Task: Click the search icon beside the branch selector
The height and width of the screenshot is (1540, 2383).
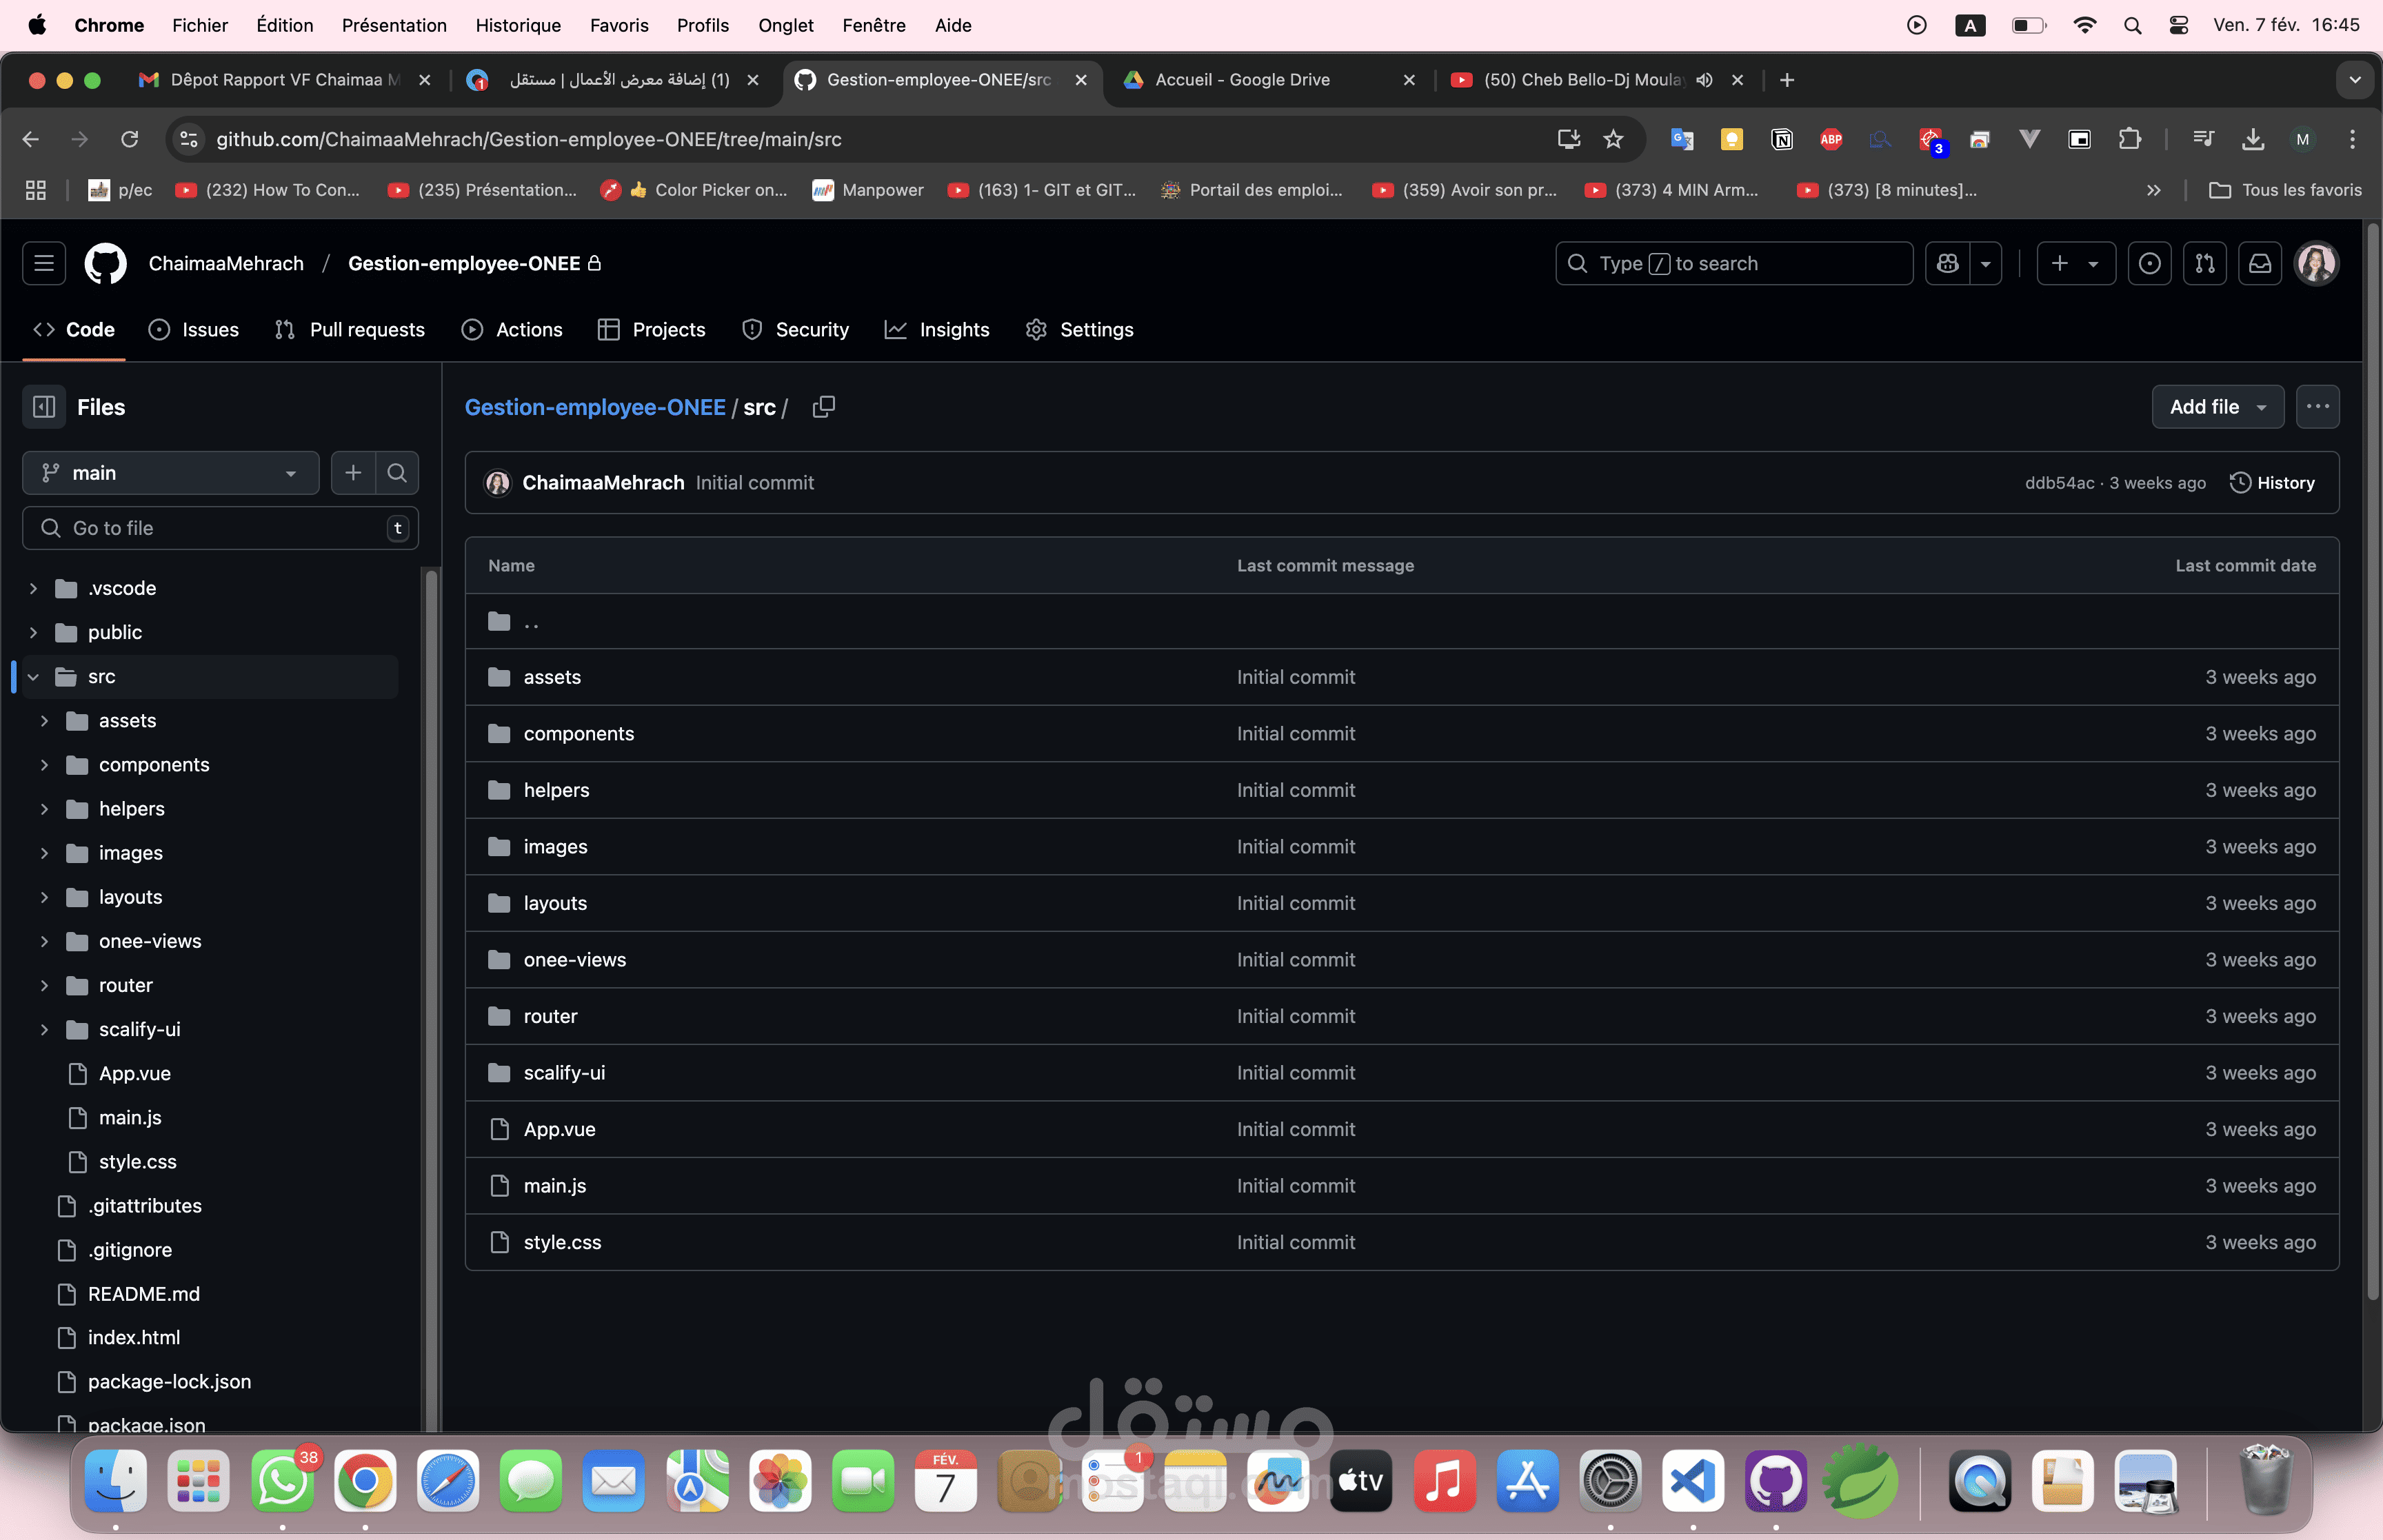Action: [x=397, y=473]
